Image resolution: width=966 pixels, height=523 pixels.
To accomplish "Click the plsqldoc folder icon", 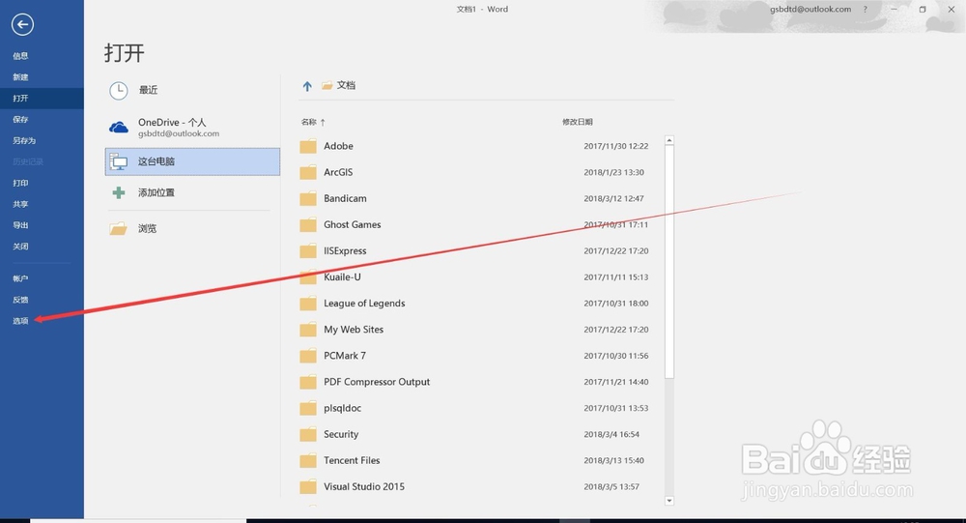I will 308,409.
